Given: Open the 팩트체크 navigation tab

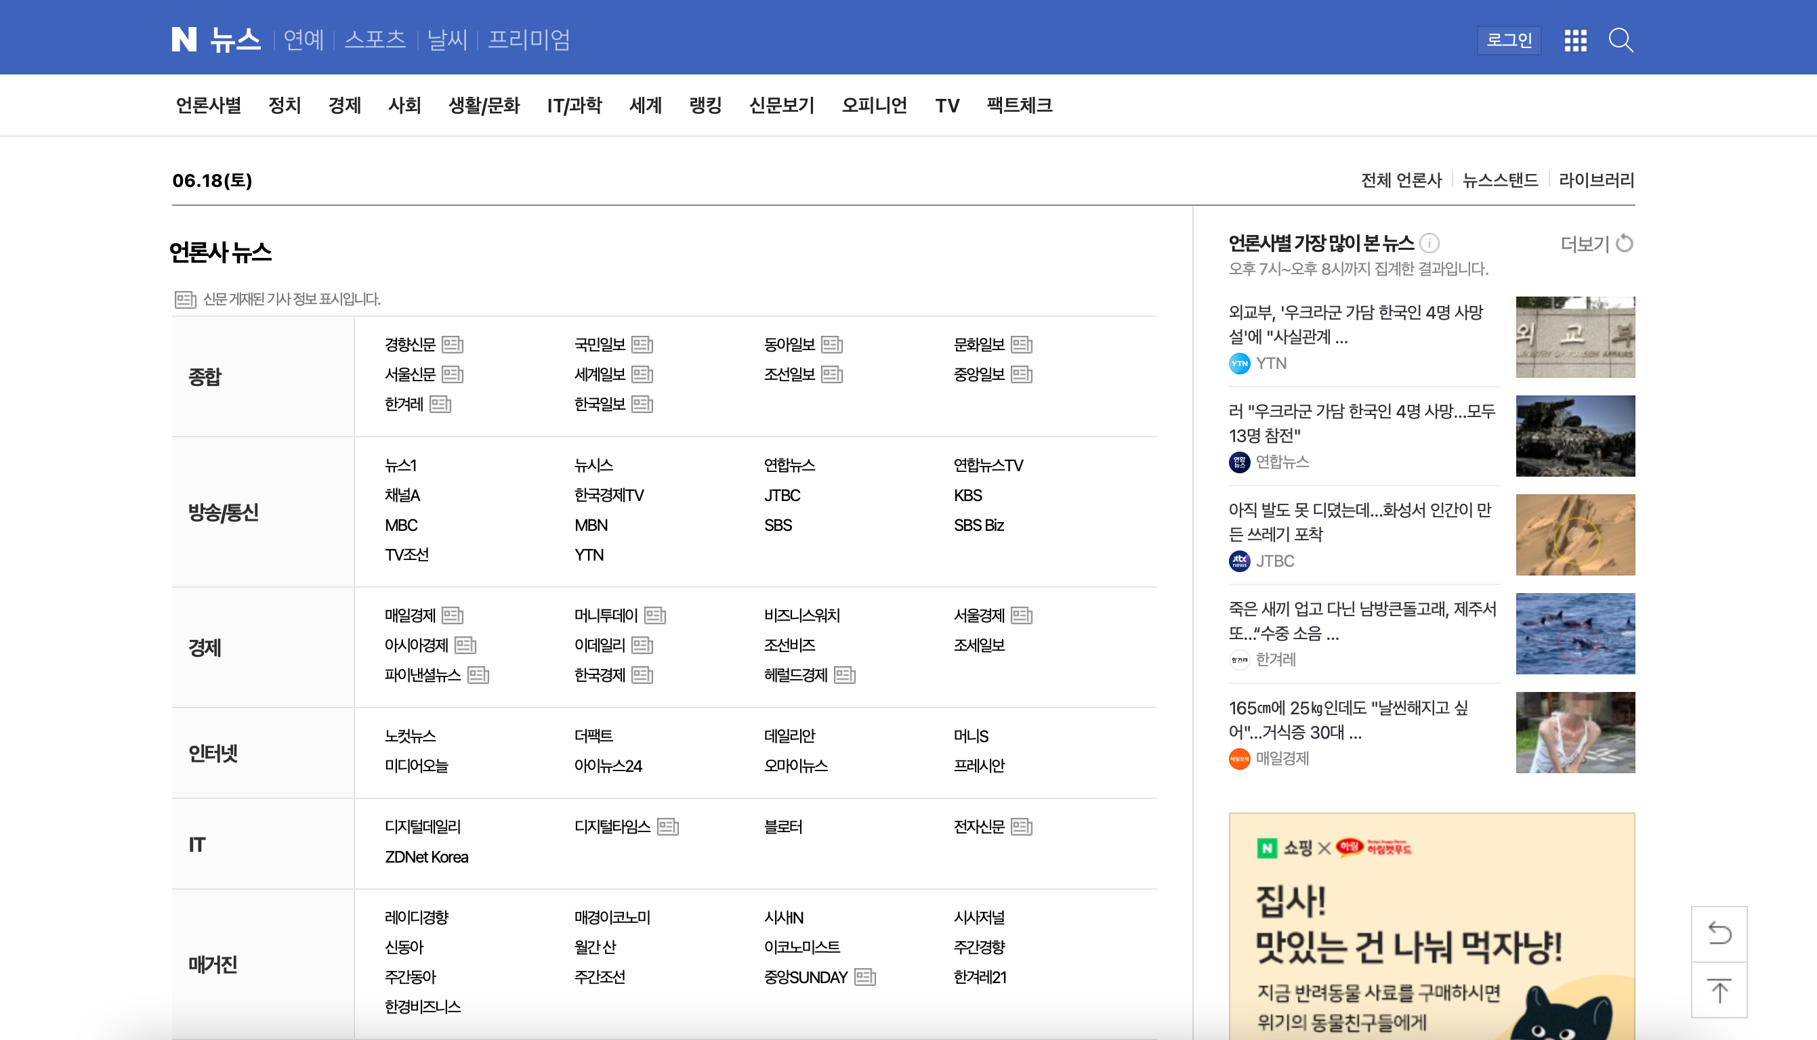Looking at the screenshot, I should [1019, 106].
